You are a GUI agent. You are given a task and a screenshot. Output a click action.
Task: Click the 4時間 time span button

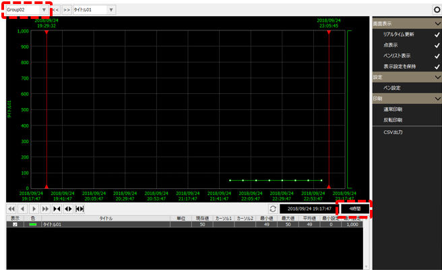click(x=354, y=209)
